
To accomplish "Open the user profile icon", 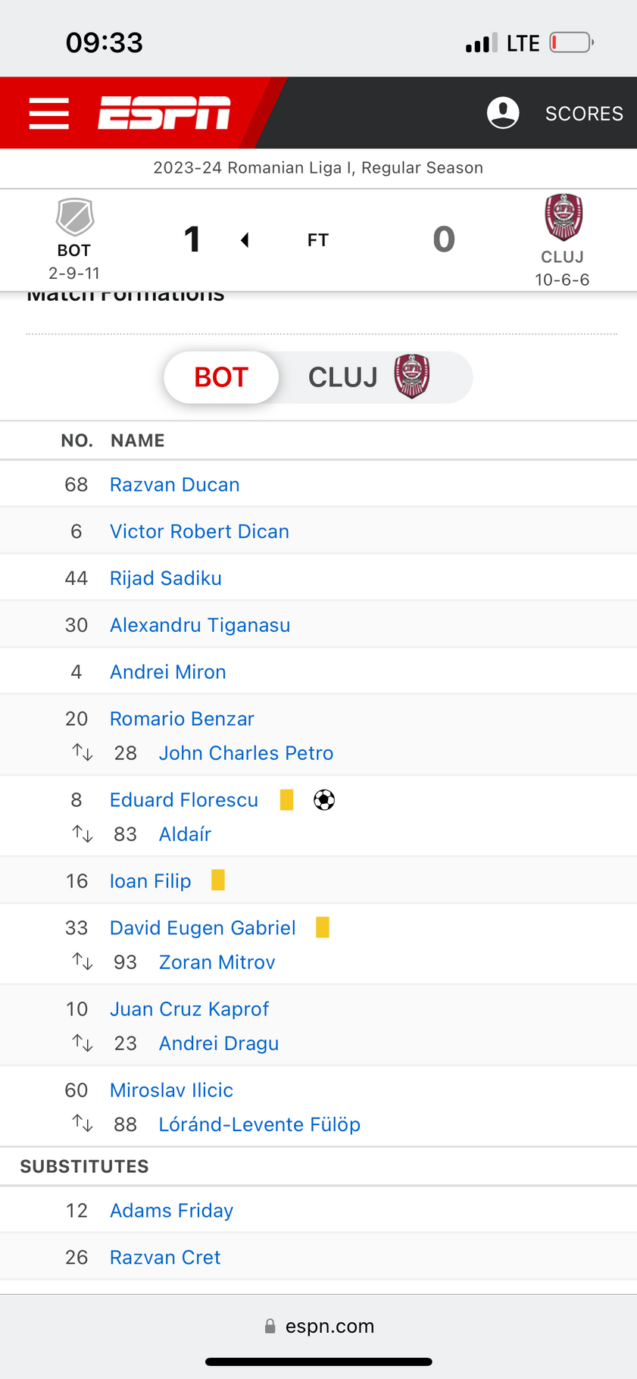I will [x=503, y=113].
